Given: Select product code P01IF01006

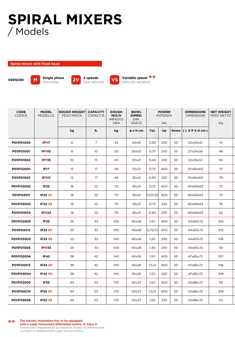Looking at the screenshot, I should pos(21,143).
